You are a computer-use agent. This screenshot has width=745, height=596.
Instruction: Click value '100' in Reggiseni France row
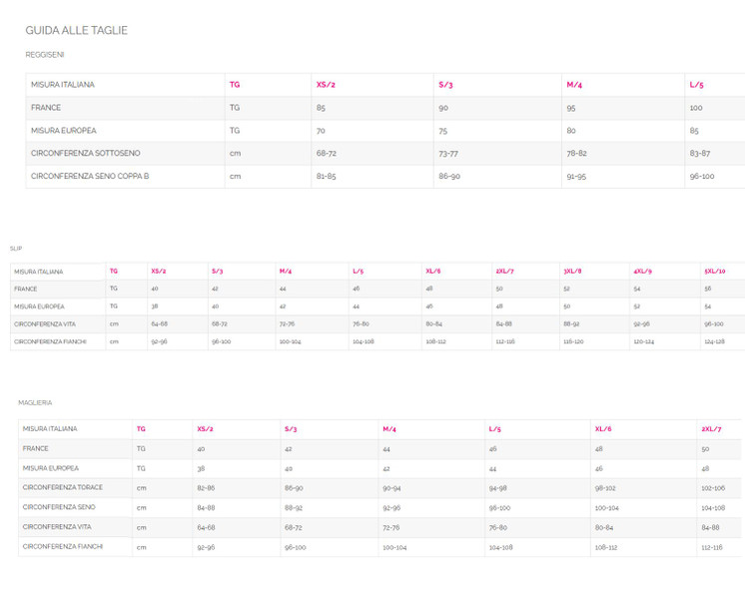click(696, 108)
